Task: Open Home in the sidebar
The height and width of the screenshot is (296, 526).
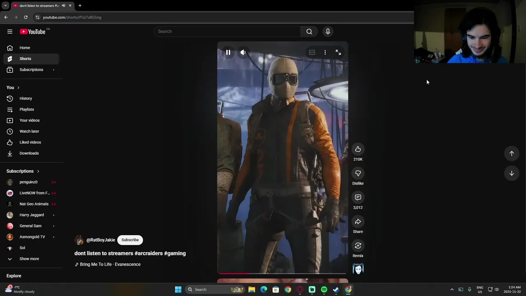Action: pos(31,48)
